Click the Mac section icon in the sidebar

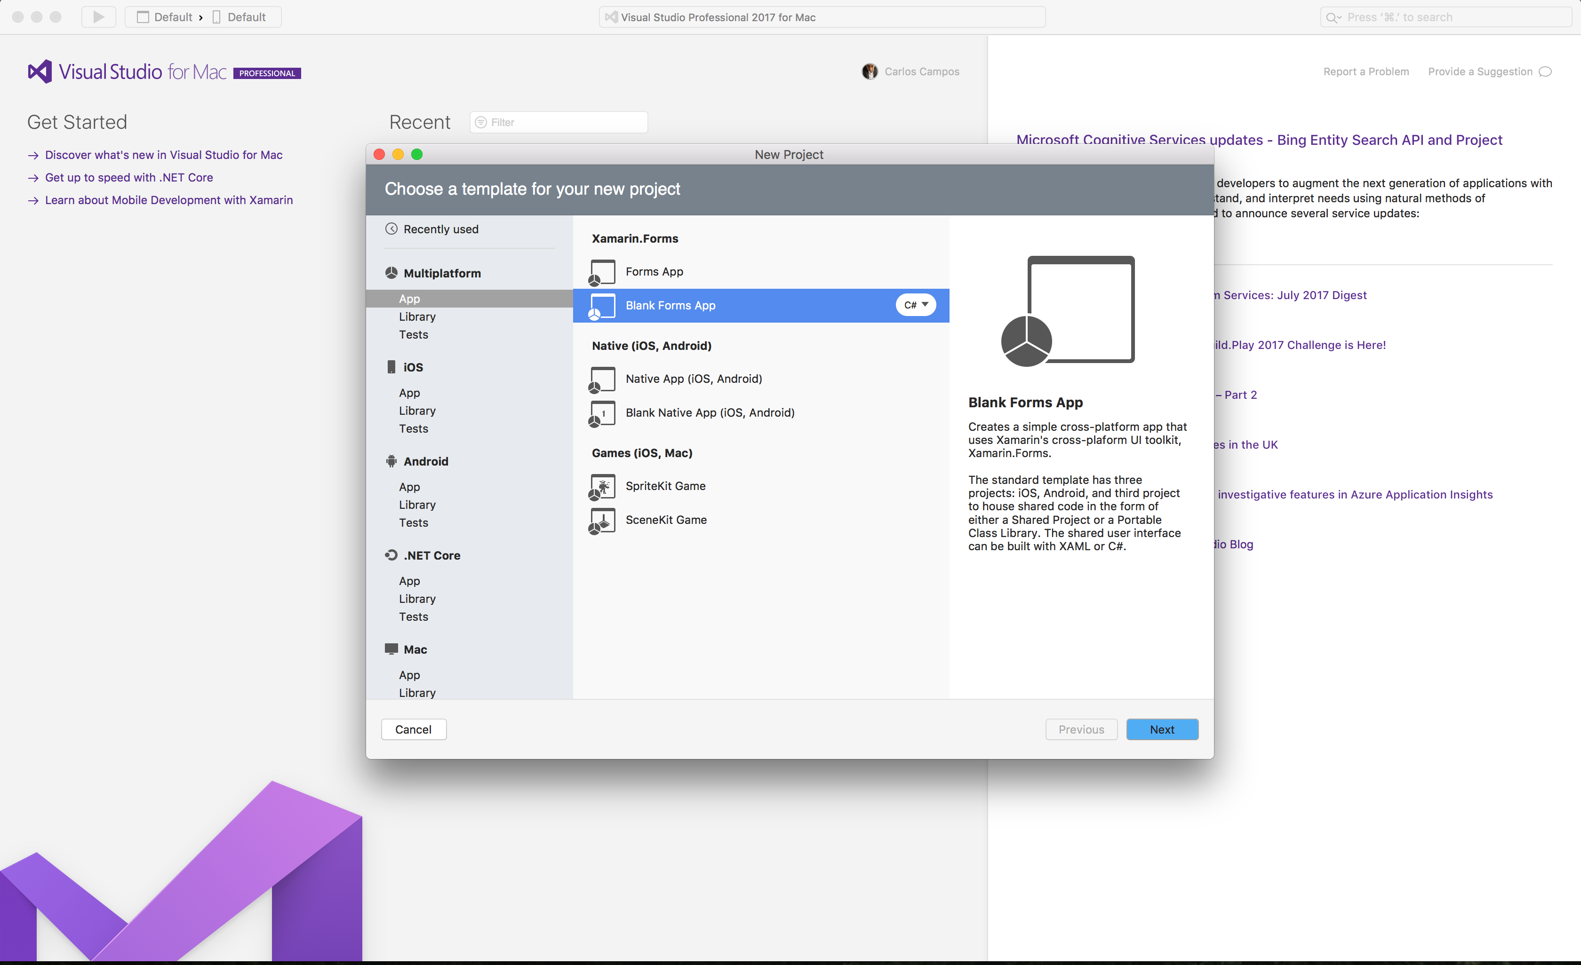coord(391,649)
